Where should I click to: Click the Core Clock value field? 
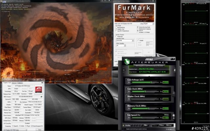pos(165,91)
